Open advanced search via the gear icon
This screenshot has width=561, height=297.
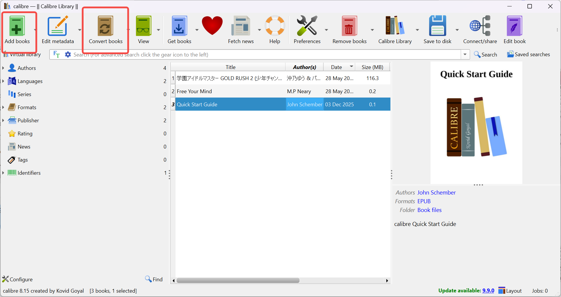pos(68,54)
